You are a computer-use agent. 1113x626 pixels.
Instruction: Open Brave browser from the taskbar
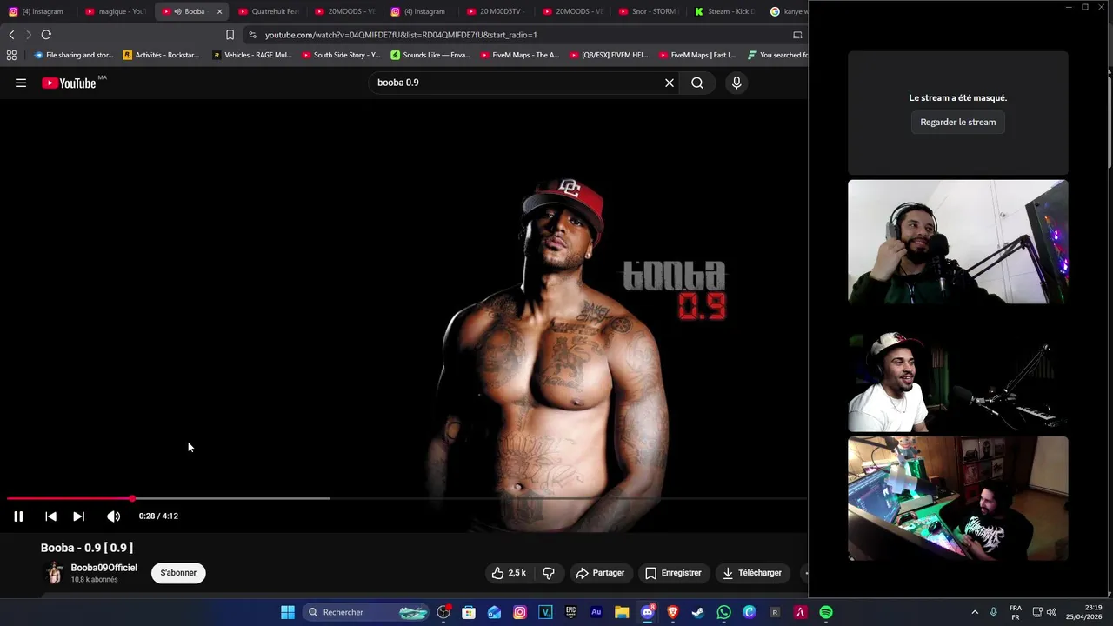pos(672,612)
